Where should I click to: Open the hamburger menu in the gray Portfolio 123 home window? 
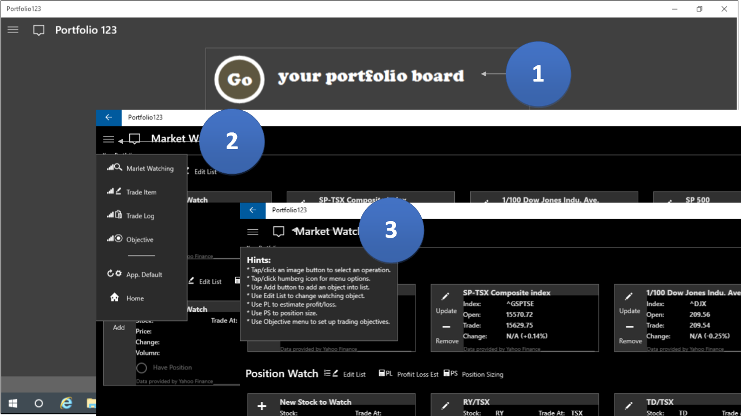click(13, 30)
